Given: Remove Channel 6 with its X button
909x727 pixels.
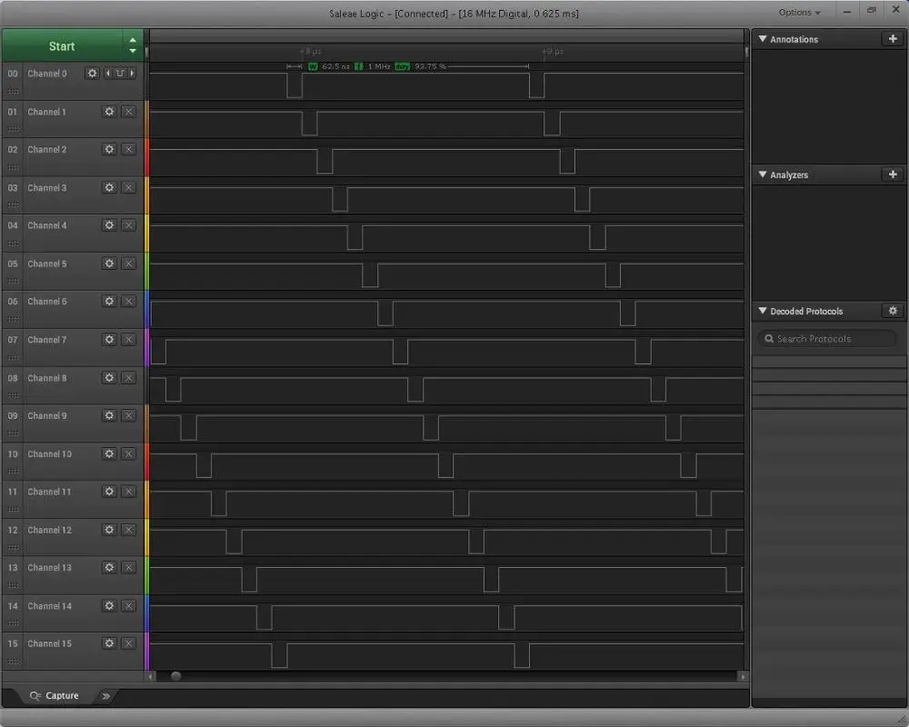Looking at the screenshot, I should (x=129, y=301).
